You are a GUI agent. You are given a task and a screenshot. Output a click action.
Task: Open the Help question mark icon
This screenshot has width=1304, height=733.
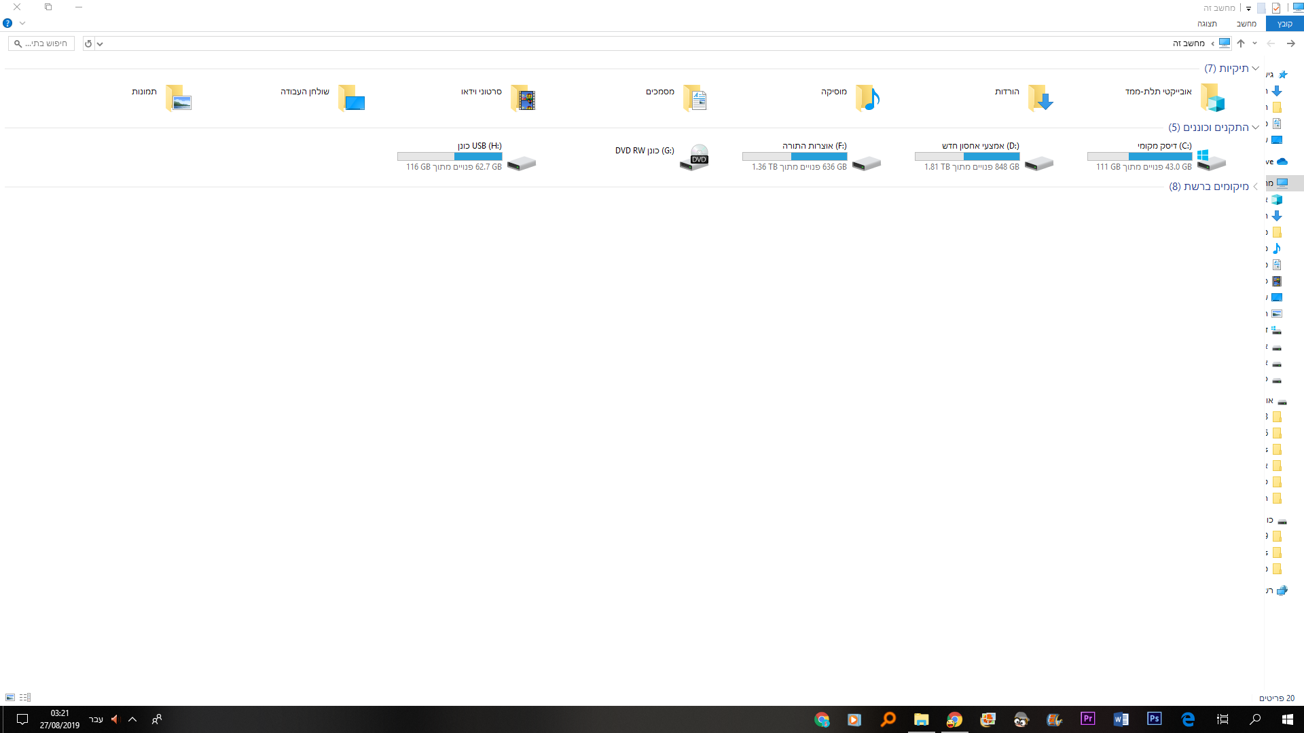pos(7,23)
